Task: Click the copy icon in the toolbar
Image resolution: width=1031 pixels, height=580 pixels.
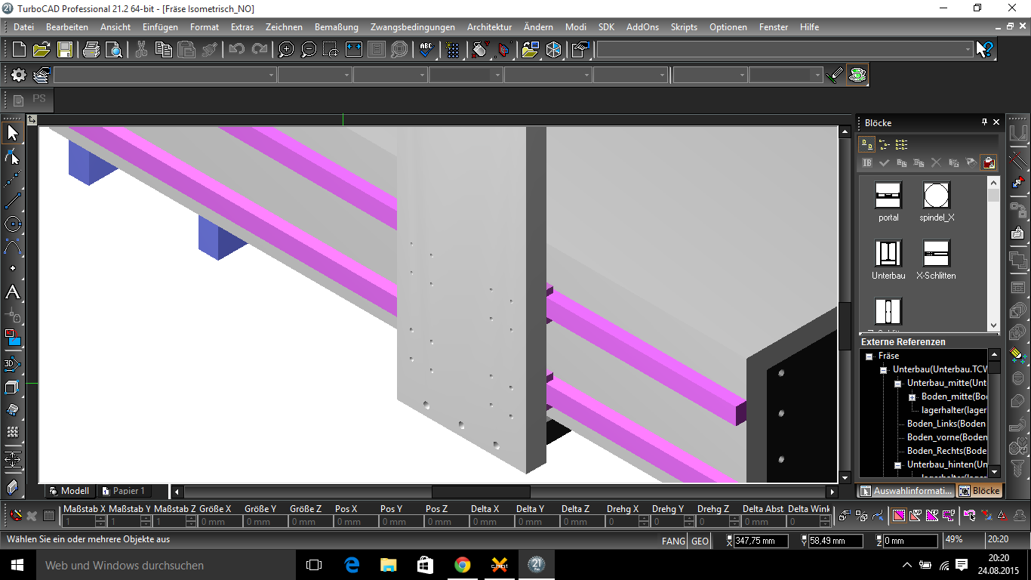Action: [x=164, y=50]
